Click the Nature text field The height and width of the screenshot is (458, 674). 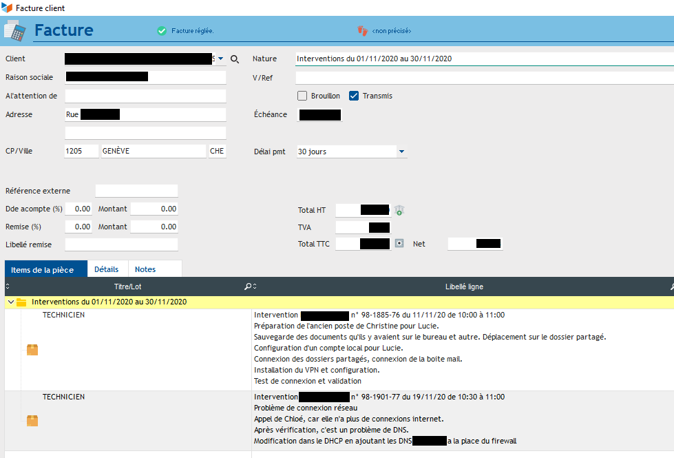coord(482,59)
